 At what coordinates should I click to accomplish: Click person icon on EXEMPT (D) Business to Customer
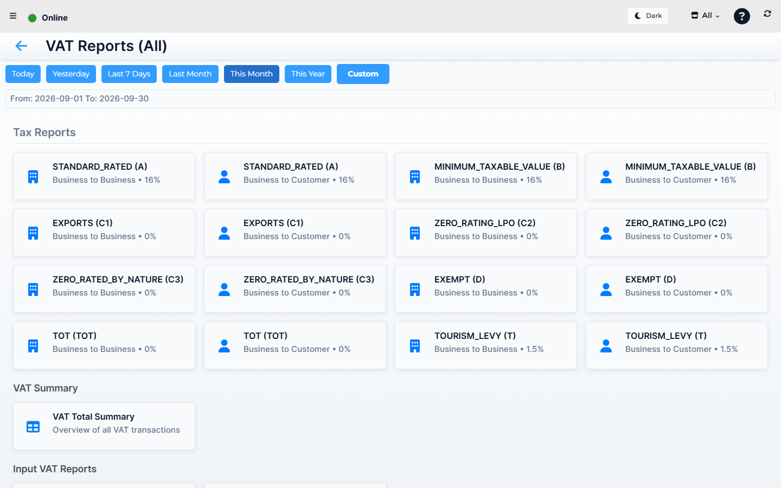click(x=606, y=290)
